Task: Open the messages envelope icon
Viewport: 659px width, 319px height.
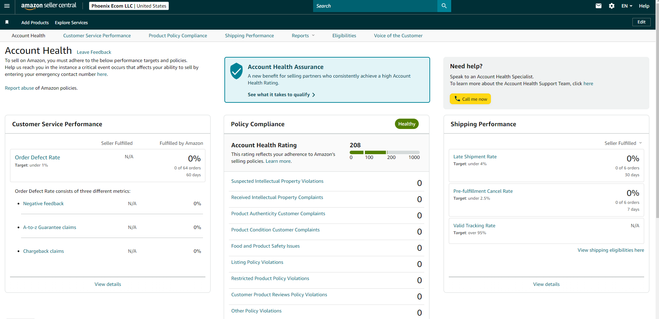Action: [599, 6]
